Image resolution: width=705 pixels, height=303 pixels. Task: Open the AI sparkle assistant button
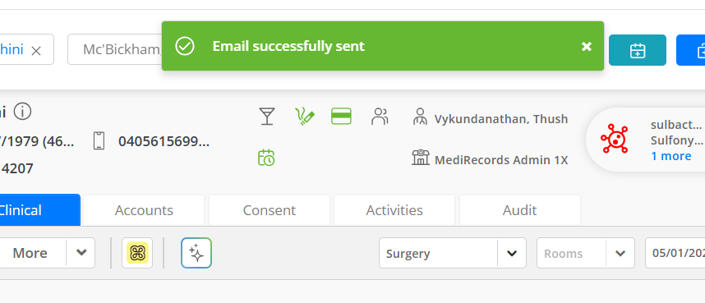point(196,253)
